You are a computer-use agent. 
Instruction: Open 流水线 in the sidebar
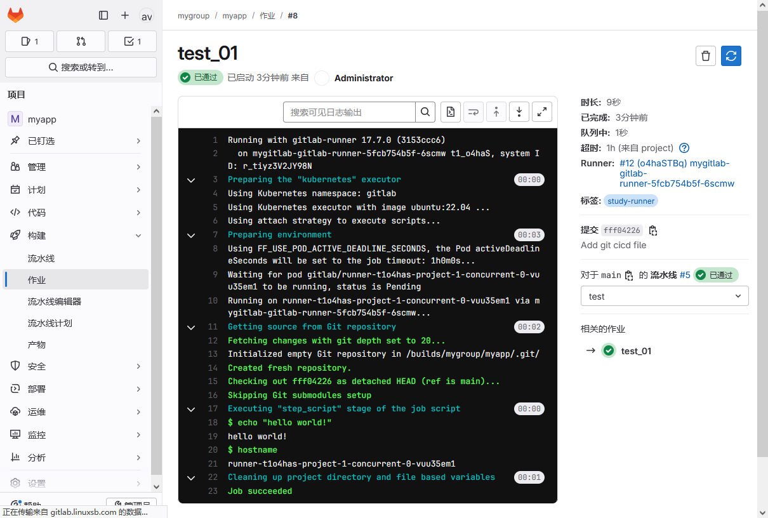click(x=76, y=258)
